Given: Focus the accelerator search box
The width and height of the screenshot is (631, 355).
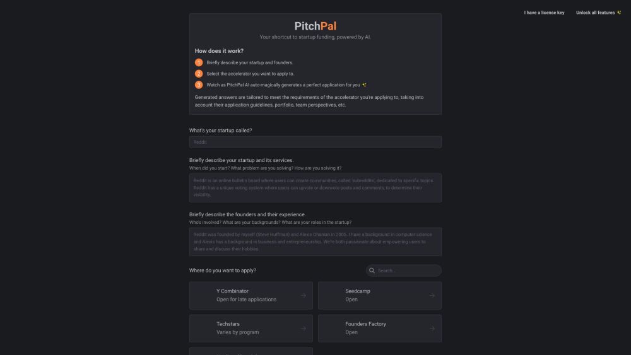Looking at the screenshot, I should click(x=407, y=271).
